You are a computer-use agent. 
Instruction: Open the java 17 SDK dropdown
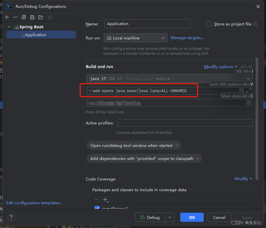pos(170,78)
